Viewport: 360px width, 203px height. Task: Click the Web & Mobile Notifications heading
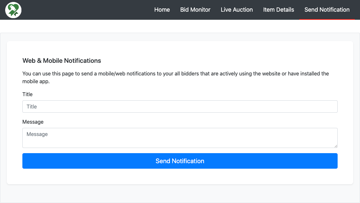pyautogui.click(x=62, y=61)
